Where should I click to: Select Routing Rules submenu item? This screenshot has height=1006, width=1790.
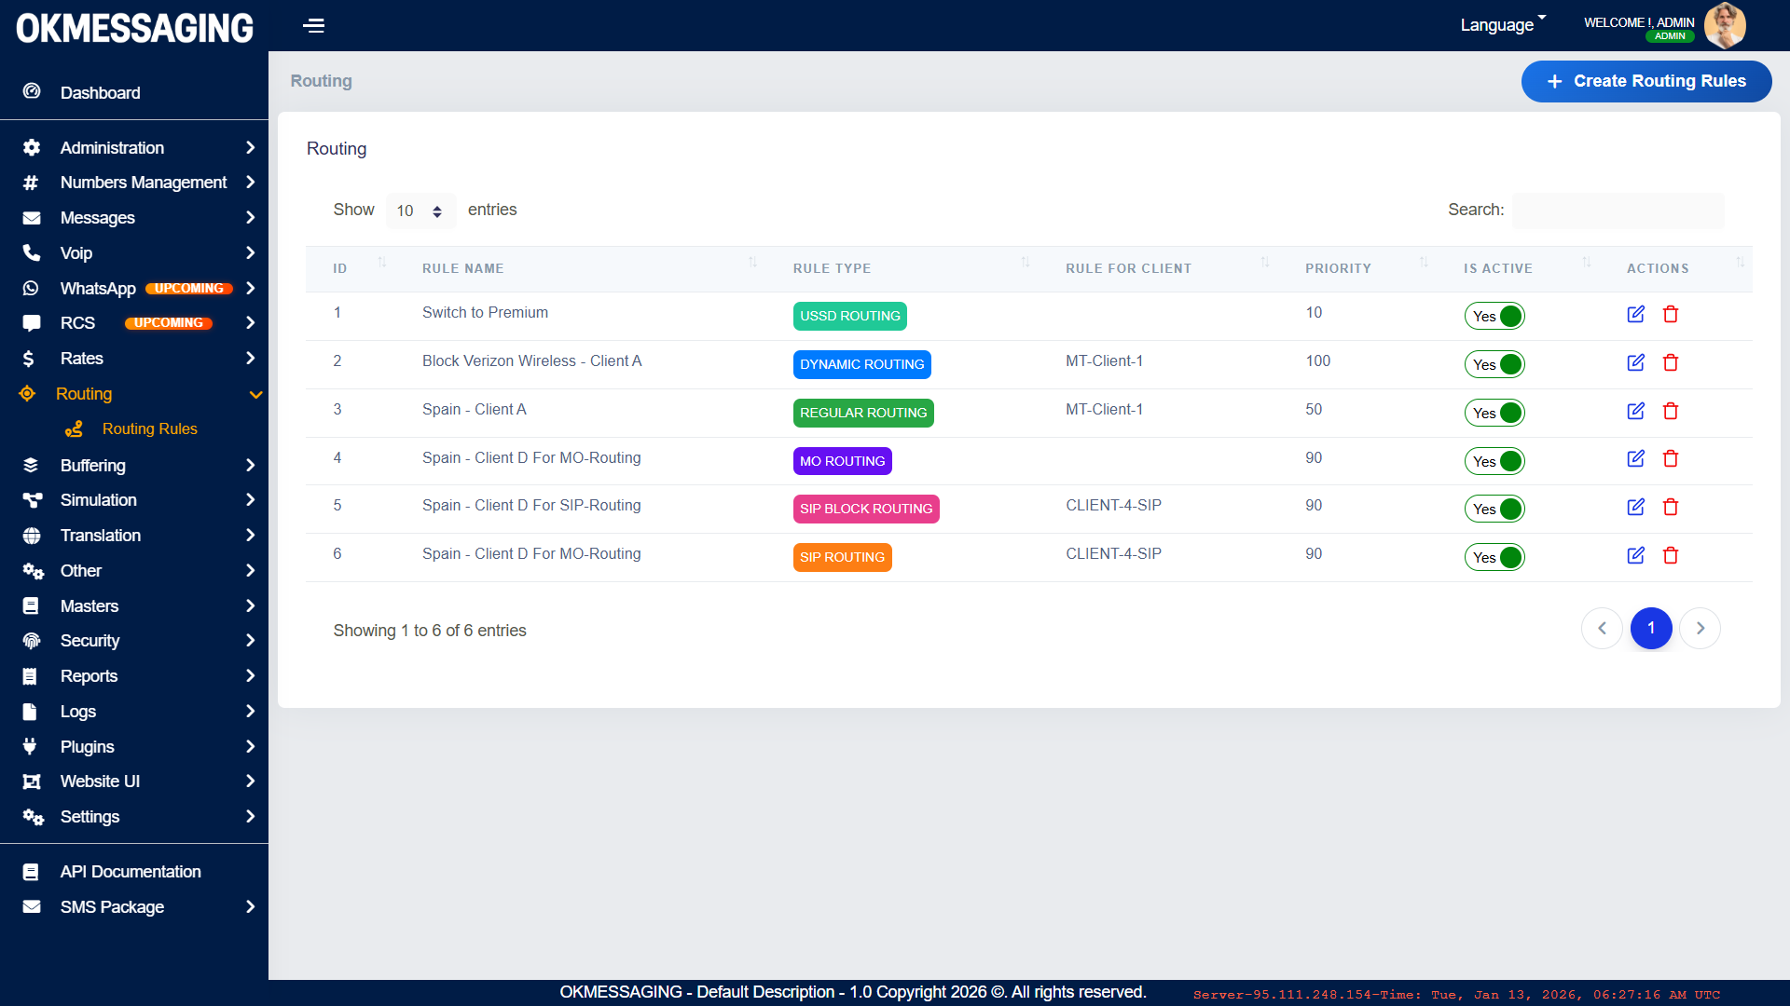click(149, 429)
